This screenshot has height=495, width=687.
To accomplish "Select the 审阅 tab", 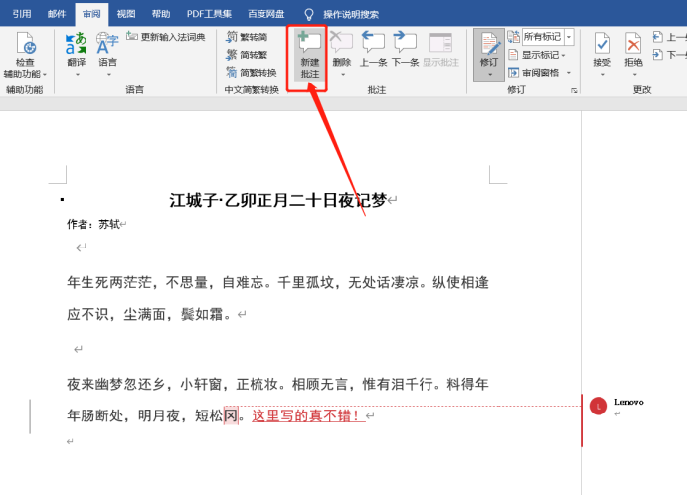I will tap(91, 14).
